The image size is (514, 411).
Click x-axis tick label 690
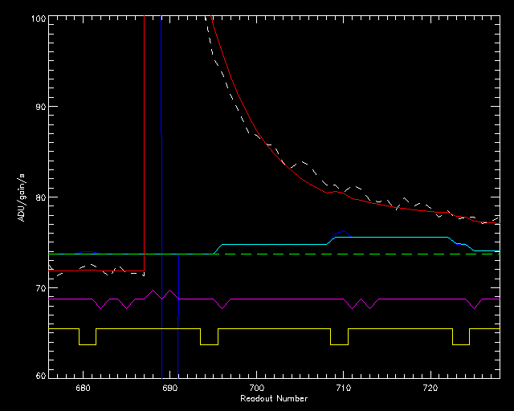click(169, 389)
